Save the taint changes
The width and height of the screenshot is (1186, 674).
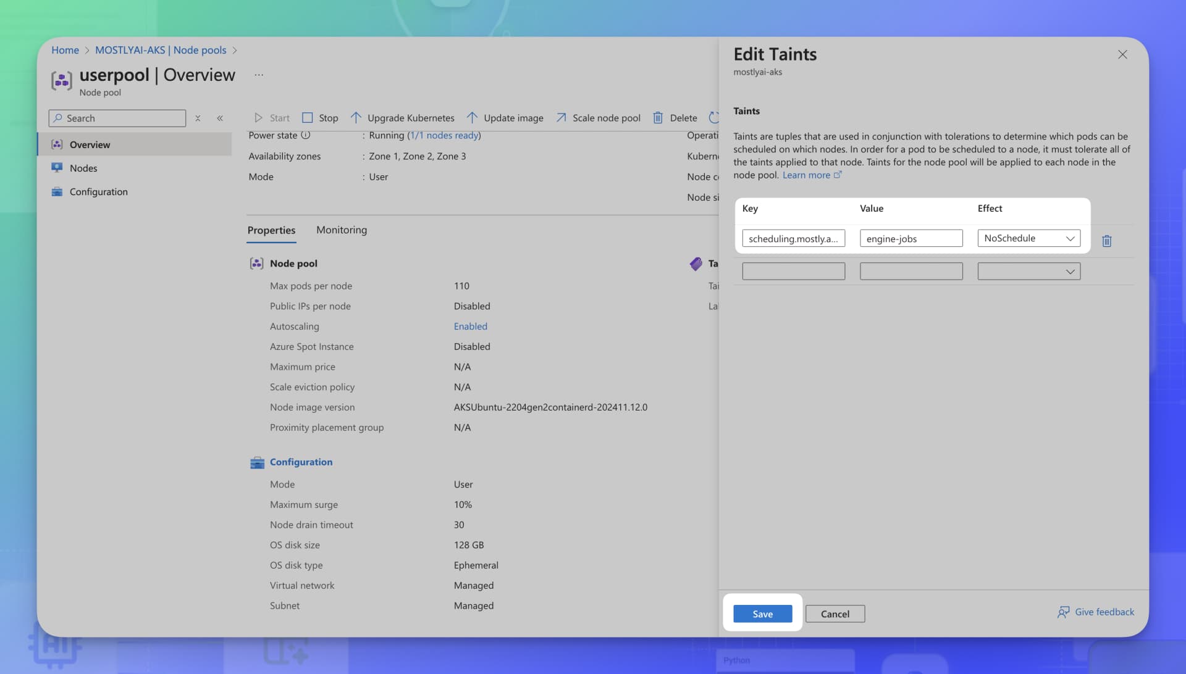click(762, 614)
